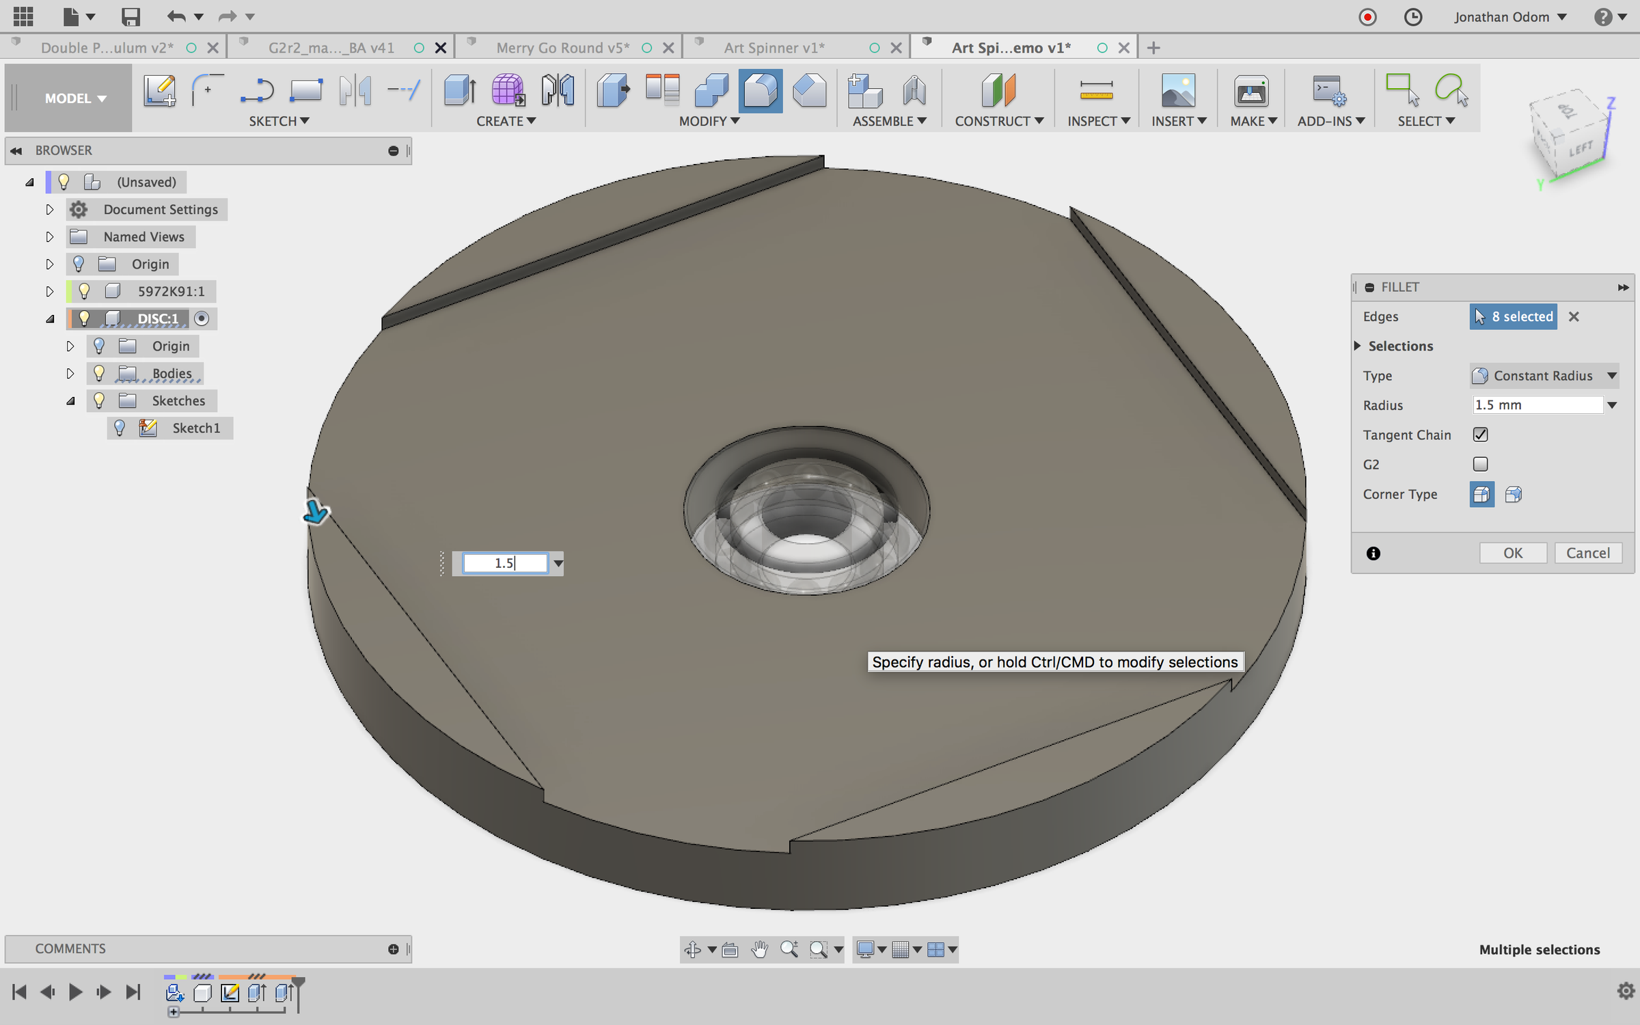Screen dimensions: 1640x1025
Task: Hide Sketch1 using lightbulb icon
Action: [120, 428]
